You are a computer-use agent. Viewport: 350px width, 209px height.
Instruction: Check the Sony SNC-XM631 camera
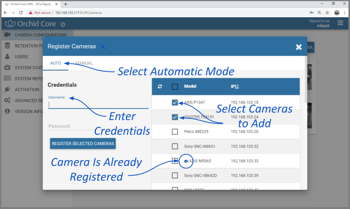tap(175, 146)
